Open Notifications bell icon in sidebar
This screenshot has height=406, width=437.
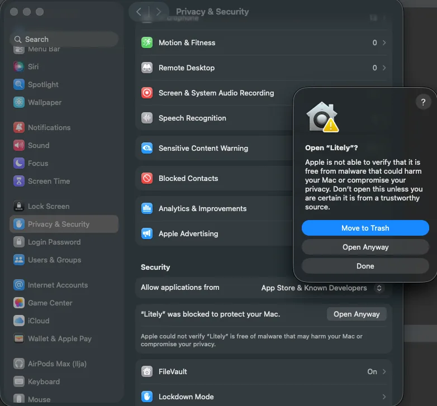click(x=18, y=127)
